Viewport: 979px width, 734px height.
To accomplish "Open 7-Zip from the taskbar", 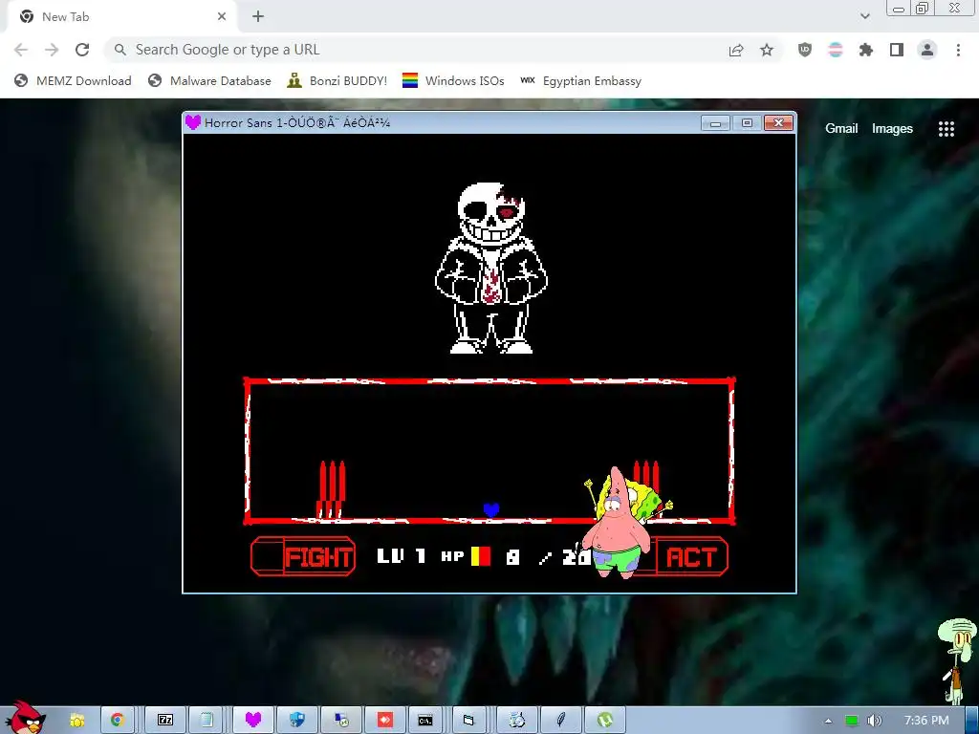I will click(165, 721).
